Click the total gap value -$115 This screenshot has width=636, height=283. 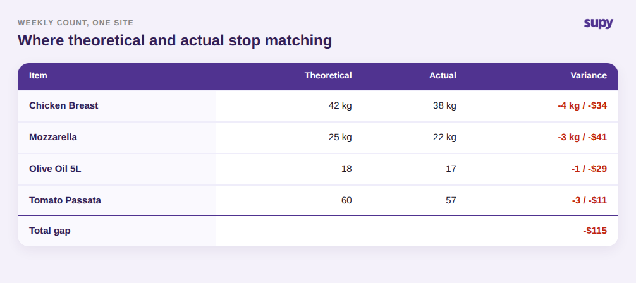click(595, 231)
